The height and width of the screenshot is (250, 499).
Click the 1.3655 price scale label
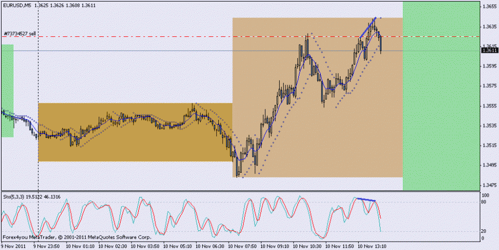[488, 7]
